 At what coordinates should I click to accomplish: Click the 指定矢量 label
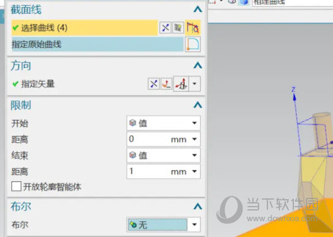click(38, 84)
